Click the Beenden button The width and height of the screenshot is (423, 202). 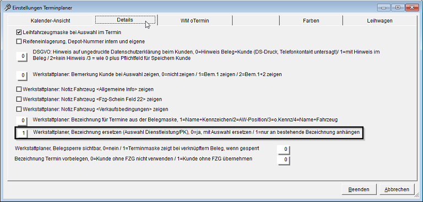pyautogui.click(x=359, y=189)
